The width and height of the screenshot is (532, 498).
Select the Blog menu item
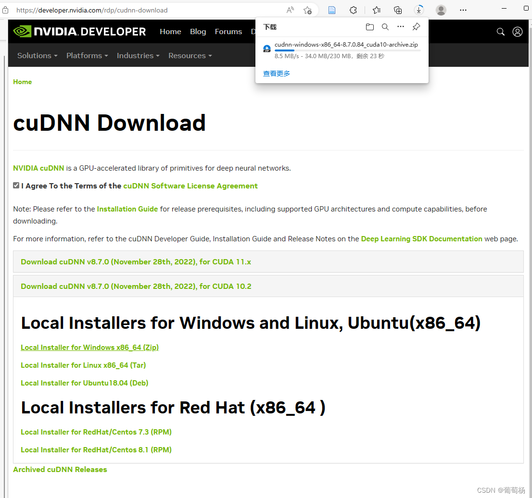click(x=198, y=31)
